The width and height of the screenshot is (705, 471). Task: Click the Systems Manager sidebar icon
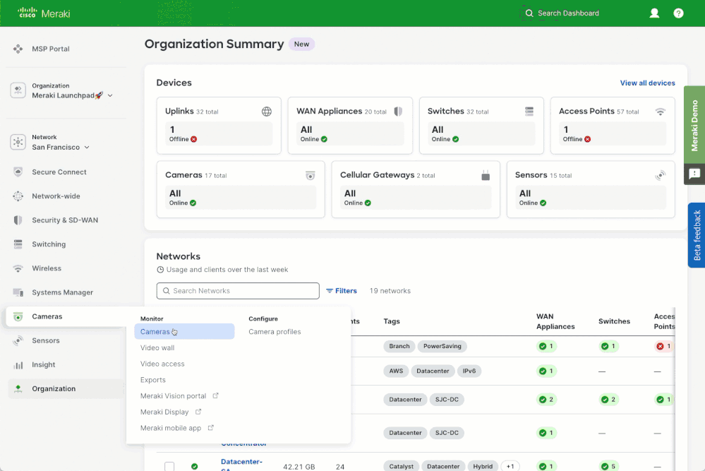(18, 292)
